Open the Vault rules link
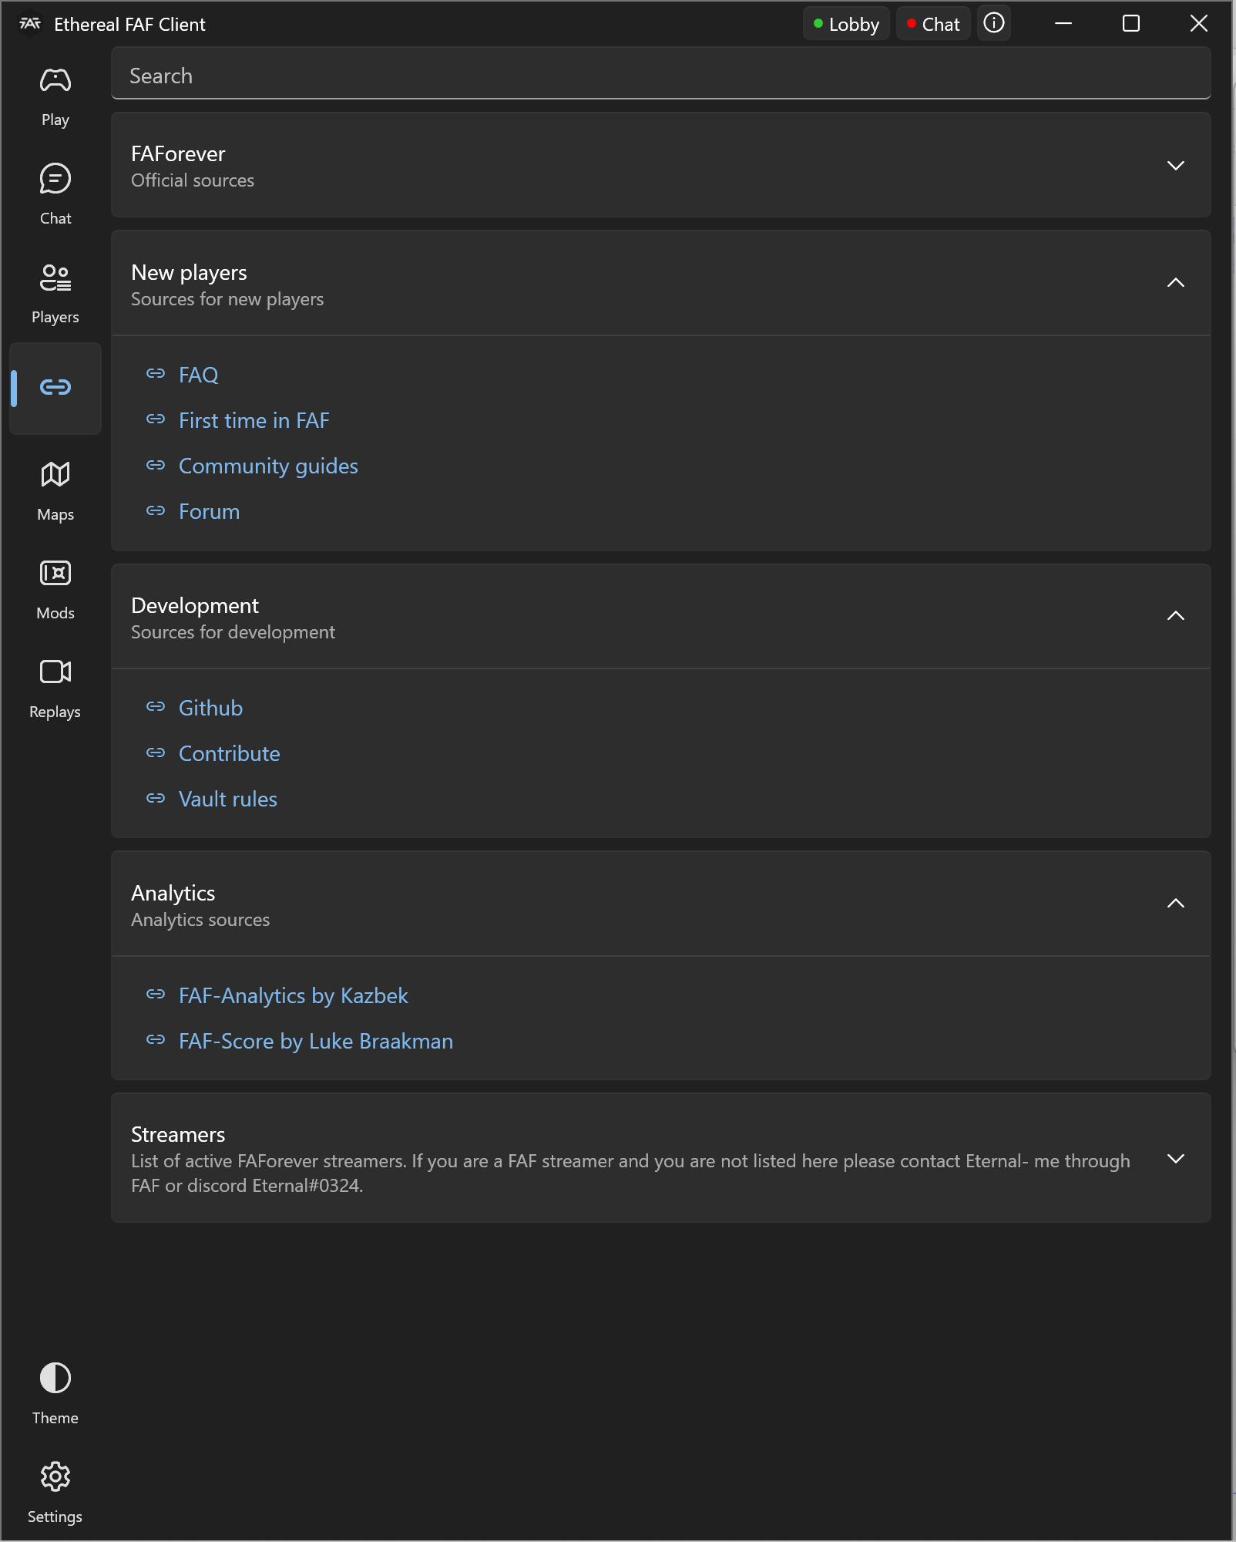Screen dimensions: 1236x1542 tap(227, 799)
